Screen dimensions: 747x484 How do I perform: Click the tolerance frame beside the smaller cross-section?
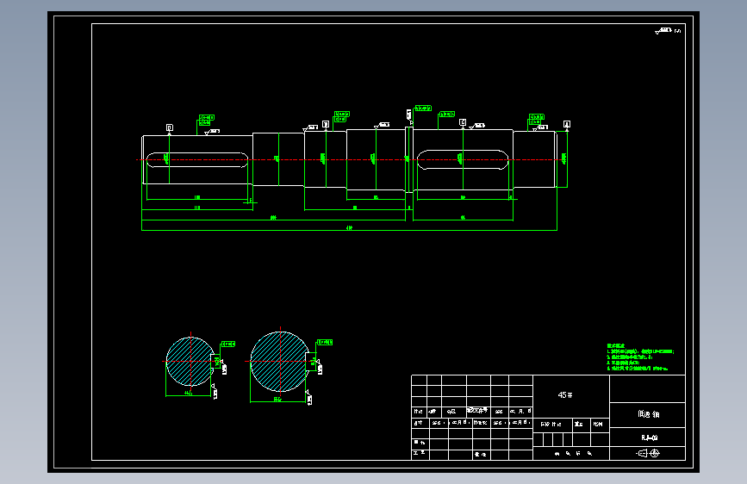click(228, 344)
